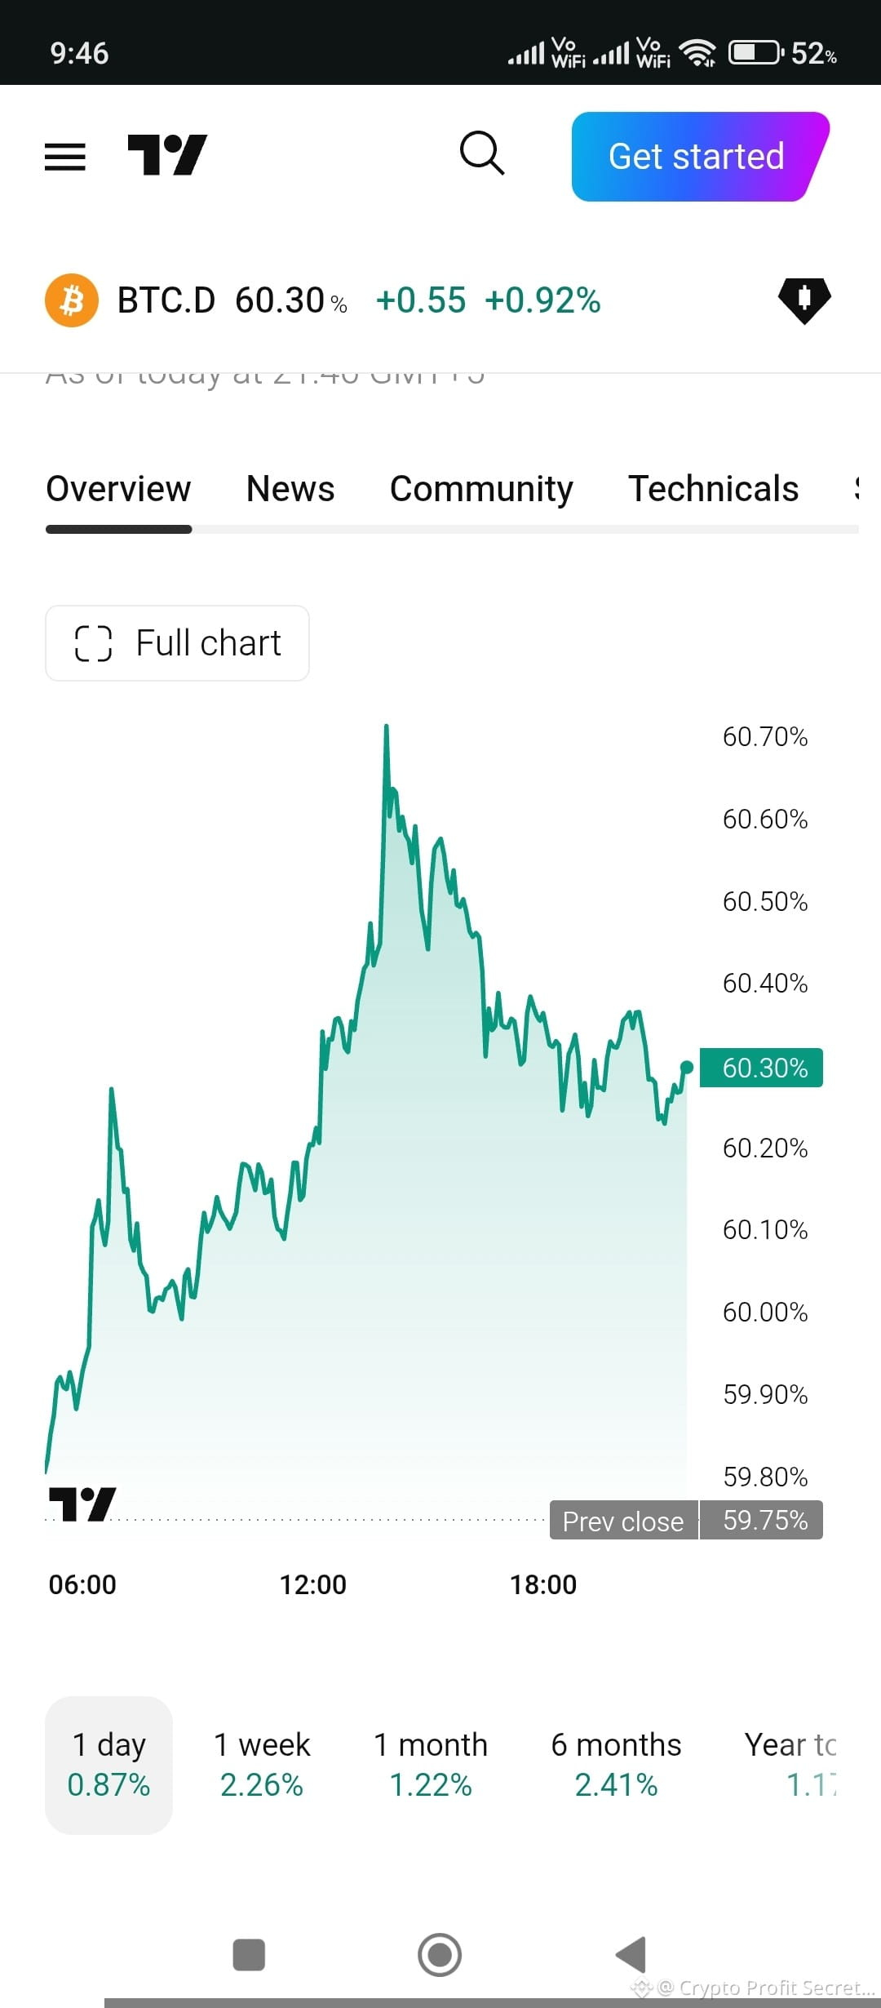Tap the TradingView watermark on chart
Screen dimensions: 881x2008
tap(82, 1504)
